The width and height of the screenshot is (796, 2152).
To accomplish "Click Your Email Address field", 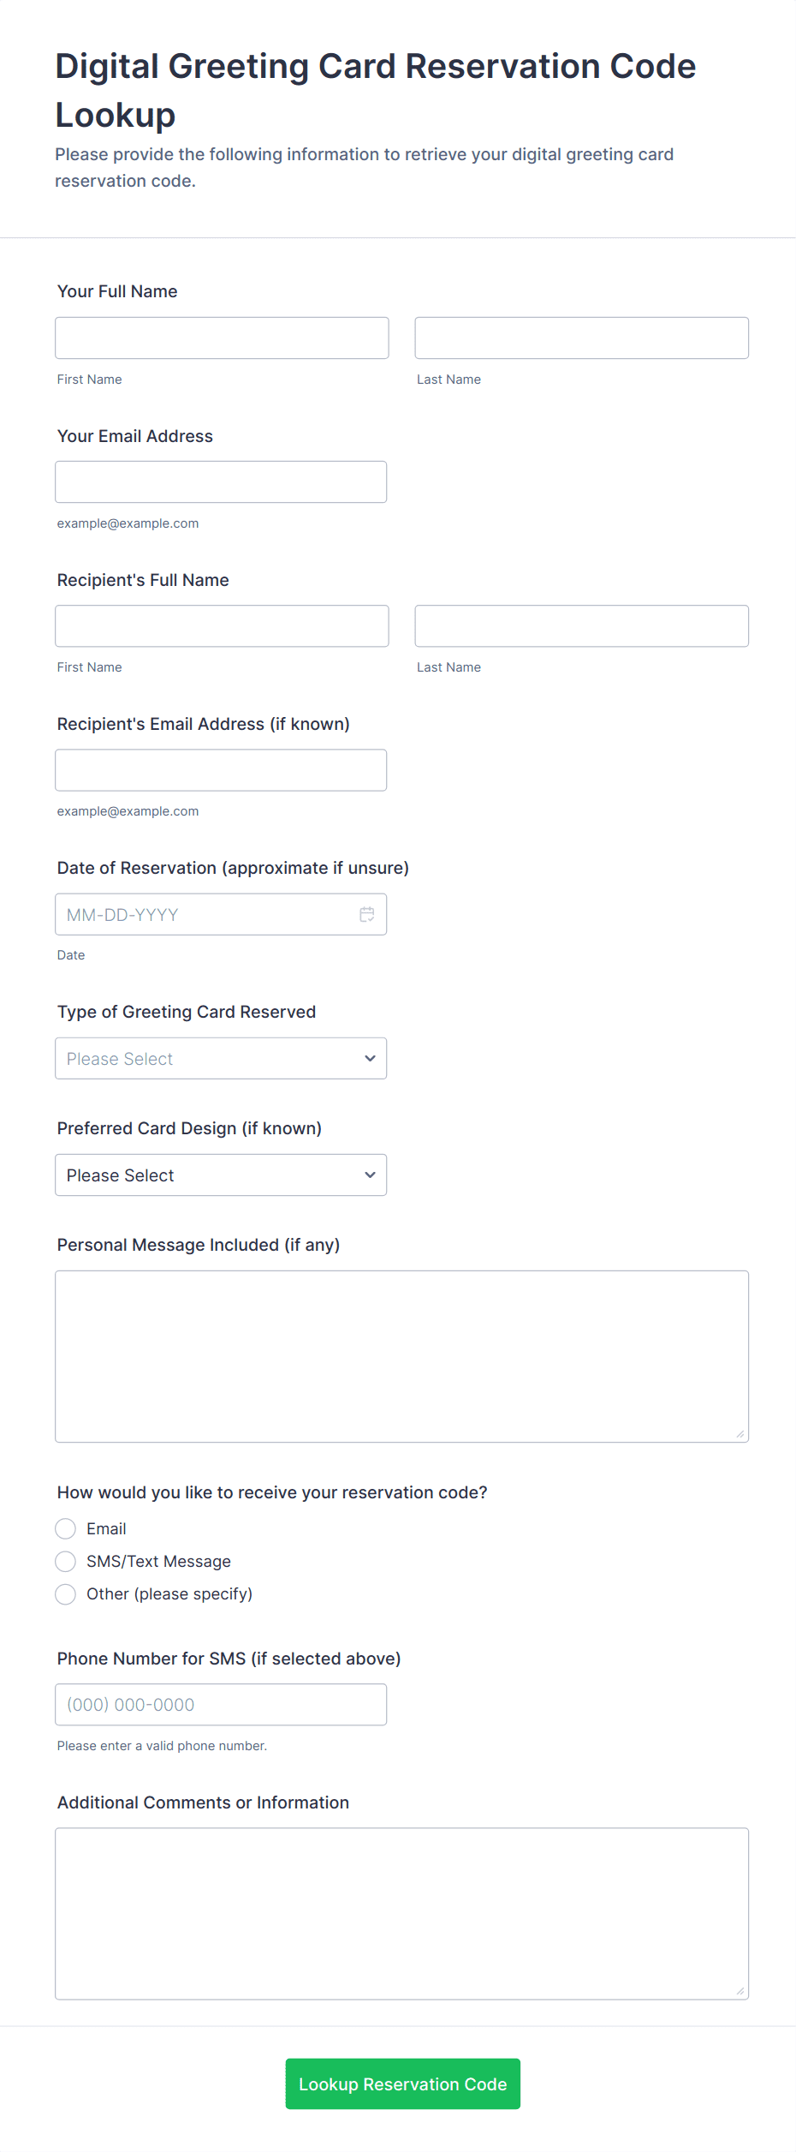I will click(x=221, y=481).
